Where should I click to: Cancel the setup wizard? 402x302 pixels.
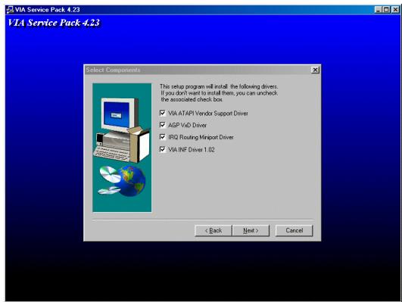(x=294, y=230)
